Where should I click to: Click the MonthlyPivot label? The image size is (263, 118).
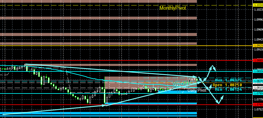(x=172, y=8)
